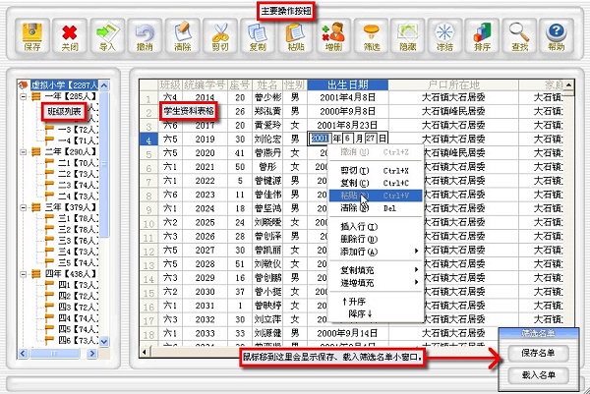
Task: Choose 删除行(D) in the context menu
Action: (376, 239)
